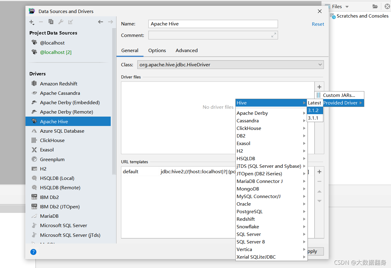The width and height of the screenshot is (391, 268).
Task: Switch to the Advanced tab
Action: (187, 51)
